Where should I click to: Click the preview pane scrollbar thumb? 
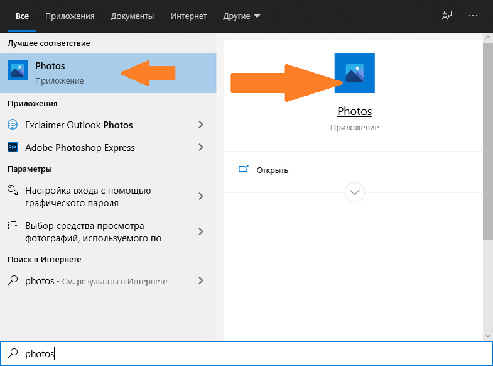(x=488, y=141)
